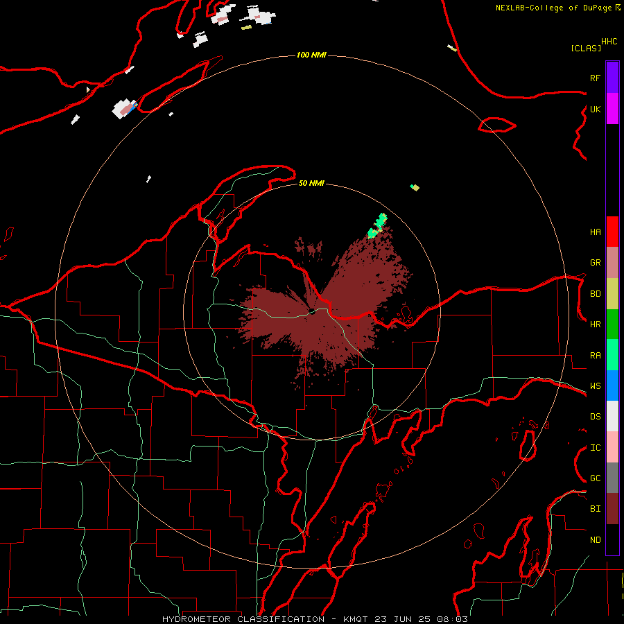Click the light pink IC legend swatch
Viewport: 624px width, 624px height.
612,447
